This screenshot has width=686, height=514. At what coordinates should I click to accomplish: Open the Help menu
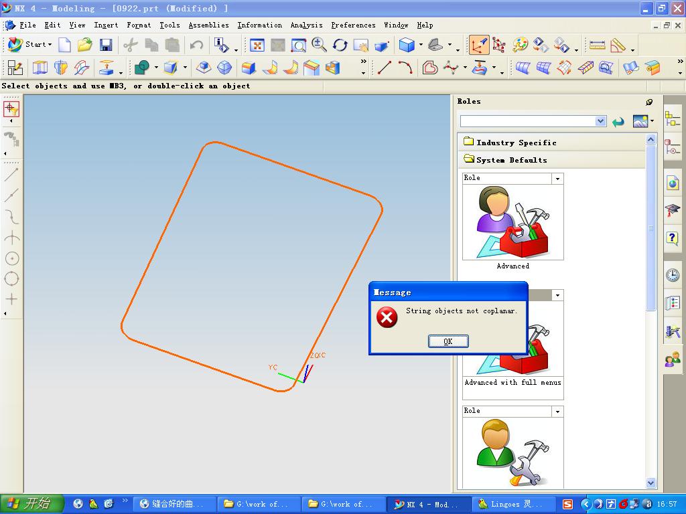click(425, 25)
